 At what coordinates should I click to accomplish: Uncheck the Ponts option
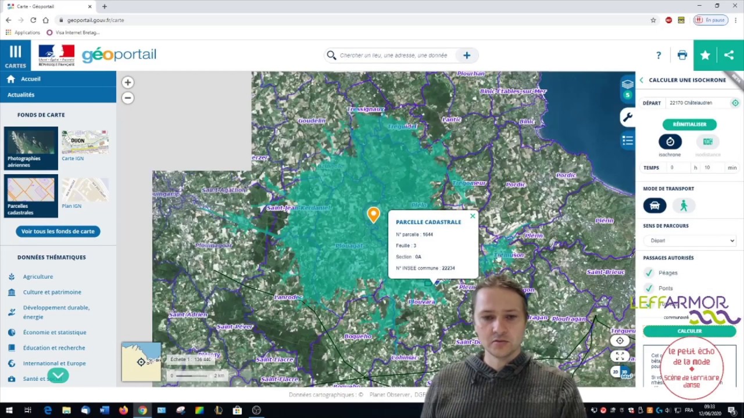pos(649,288)
